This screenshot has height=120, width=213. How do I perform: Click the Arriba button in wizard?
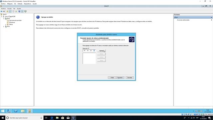(x=101, y=57)
